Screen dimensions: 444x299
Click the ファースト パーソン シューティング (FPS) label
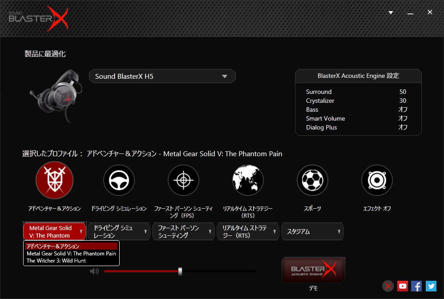coord(183,212)
